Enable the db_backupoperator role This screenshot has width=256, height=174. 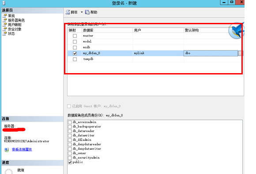coord(70,126)
